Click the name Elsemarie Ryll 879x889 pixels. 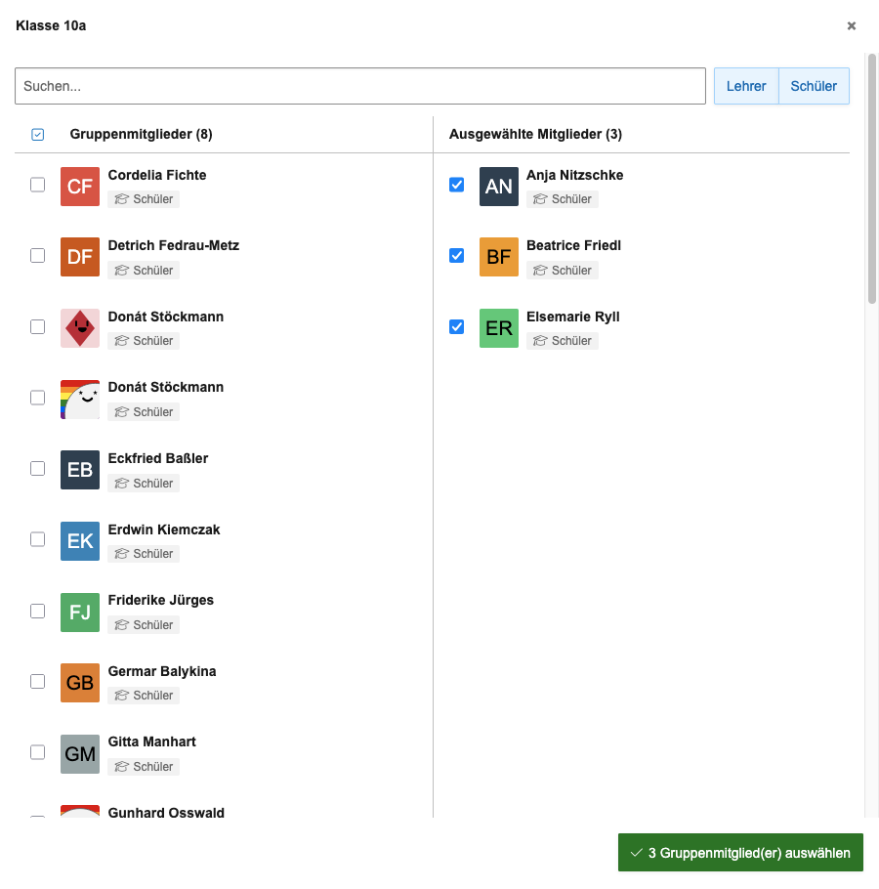(573, 317)
